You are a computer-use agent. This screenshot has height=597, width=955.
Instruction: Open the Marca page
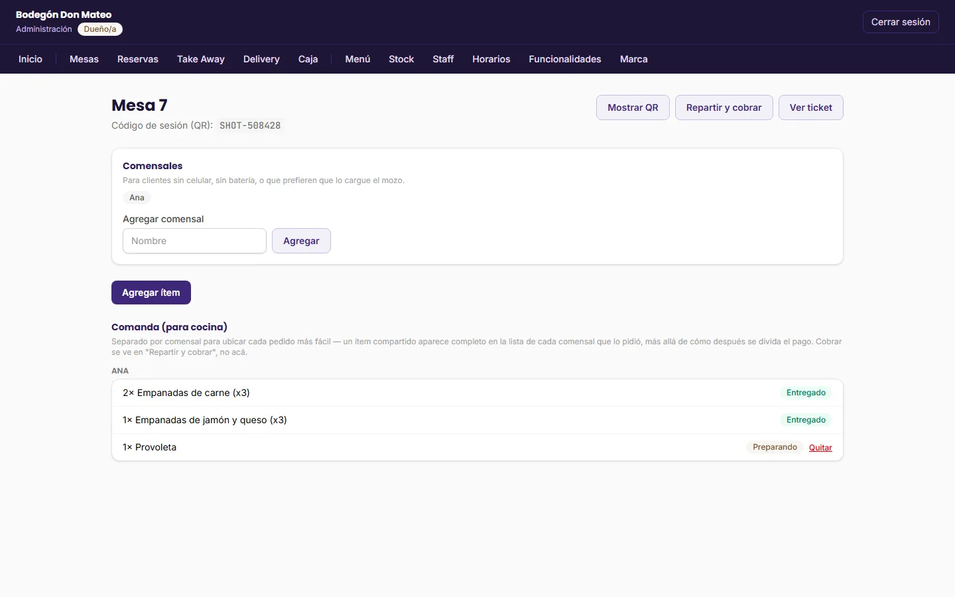pyautogui.click(x=634, y=59)
